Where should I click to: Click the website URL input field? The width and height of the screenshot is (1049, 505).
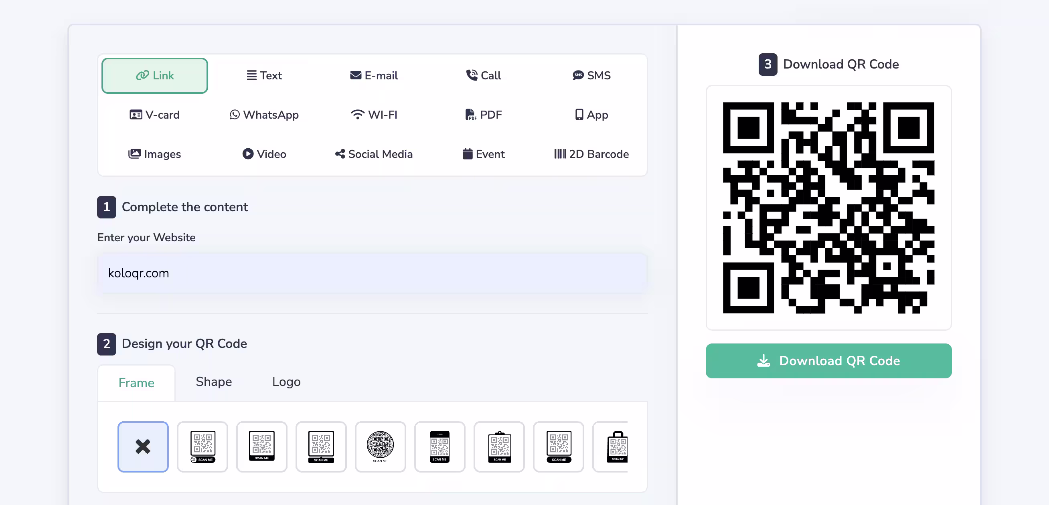point(372,273)
